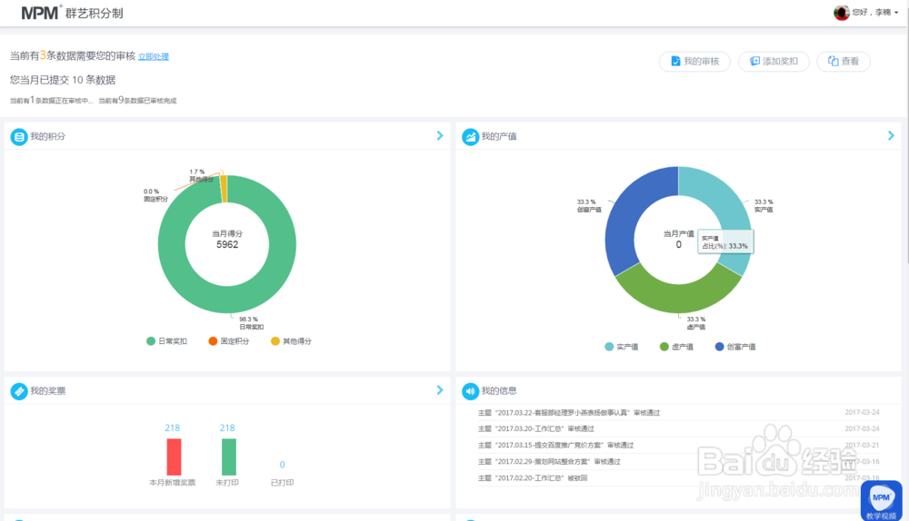Click the 已打印 value 0
Screen dimensions: 909x521
coord(283,464)
